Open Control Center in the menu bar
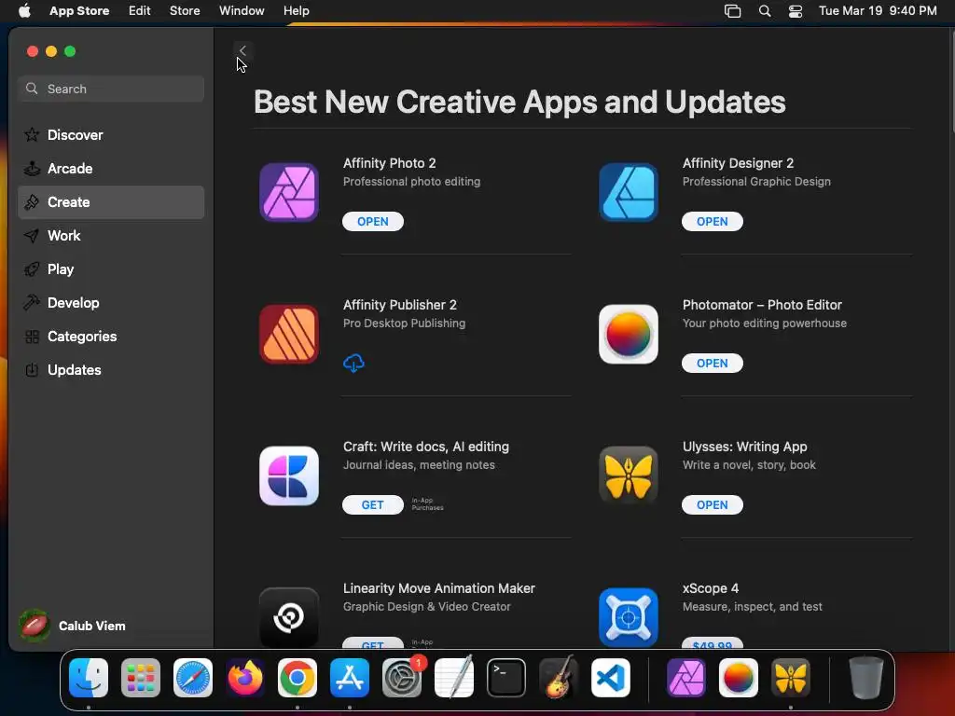The image size is (955, 716). [x=795, y=11]
